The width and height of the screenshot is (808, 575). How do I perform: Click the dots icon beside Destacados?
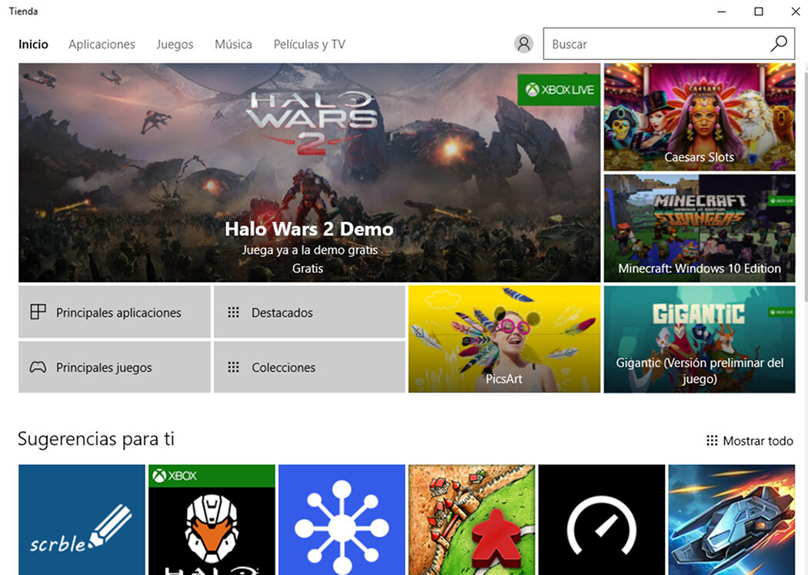click(x=233, y=312)
